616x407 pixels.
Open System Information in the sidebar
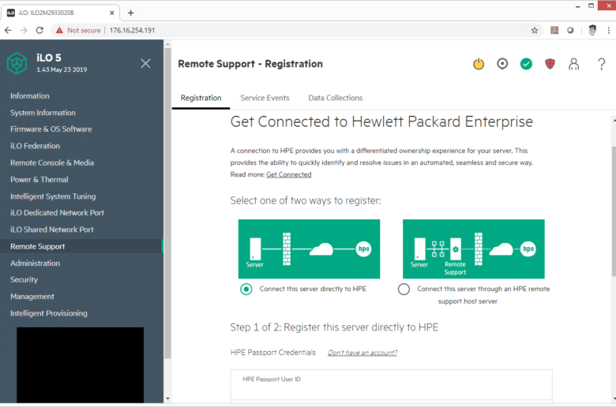tap(43, 113)
